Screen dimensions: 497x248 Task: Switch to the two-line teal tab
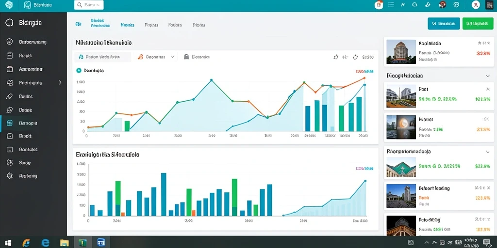coord(100,23)
